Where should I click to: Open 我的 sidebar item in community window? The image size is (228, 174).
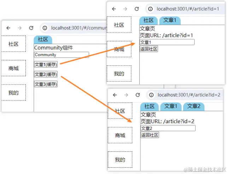[x=13, y=92]
